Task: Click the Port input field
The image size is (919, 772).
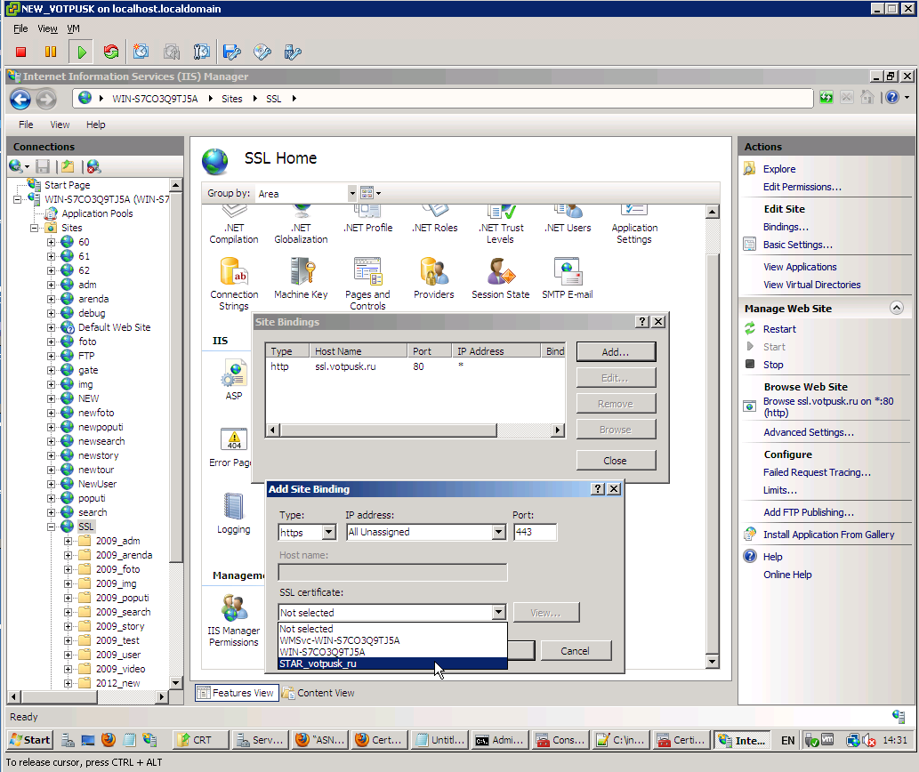Action: (535, 532)
